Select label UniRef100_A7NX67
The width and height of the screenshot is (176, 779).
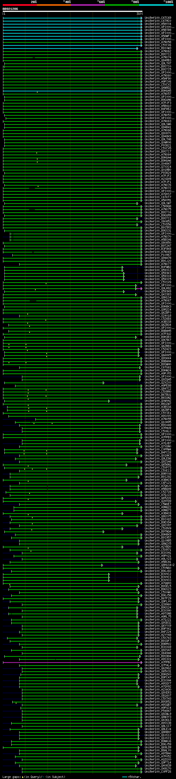pos(158,301)
